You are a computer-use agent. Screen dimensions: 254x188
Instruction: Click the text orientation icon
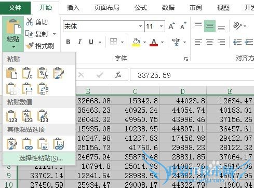click(237, 26)
